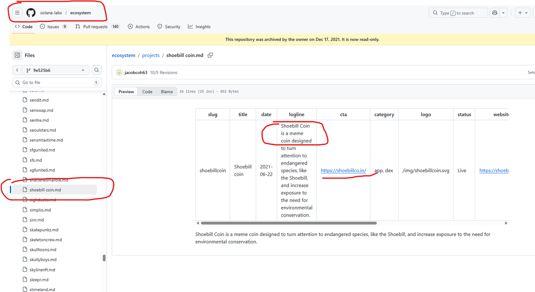Click the file tree scrollbar thumb

pos(104,258)
